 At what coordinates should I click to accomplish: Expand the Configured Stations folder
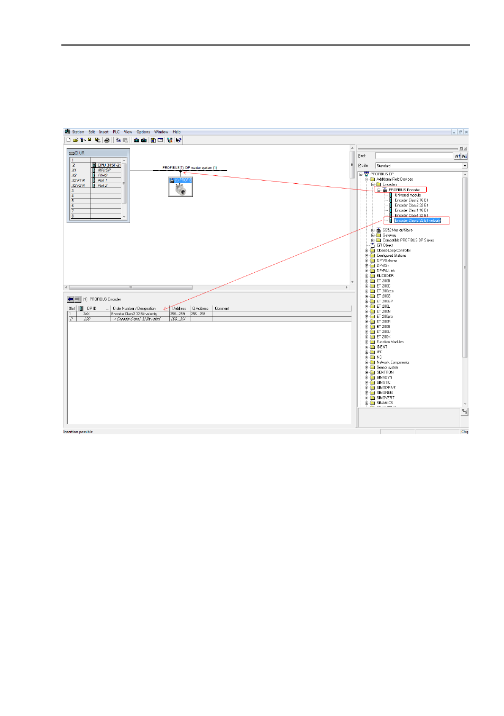(x=366, y=256)
